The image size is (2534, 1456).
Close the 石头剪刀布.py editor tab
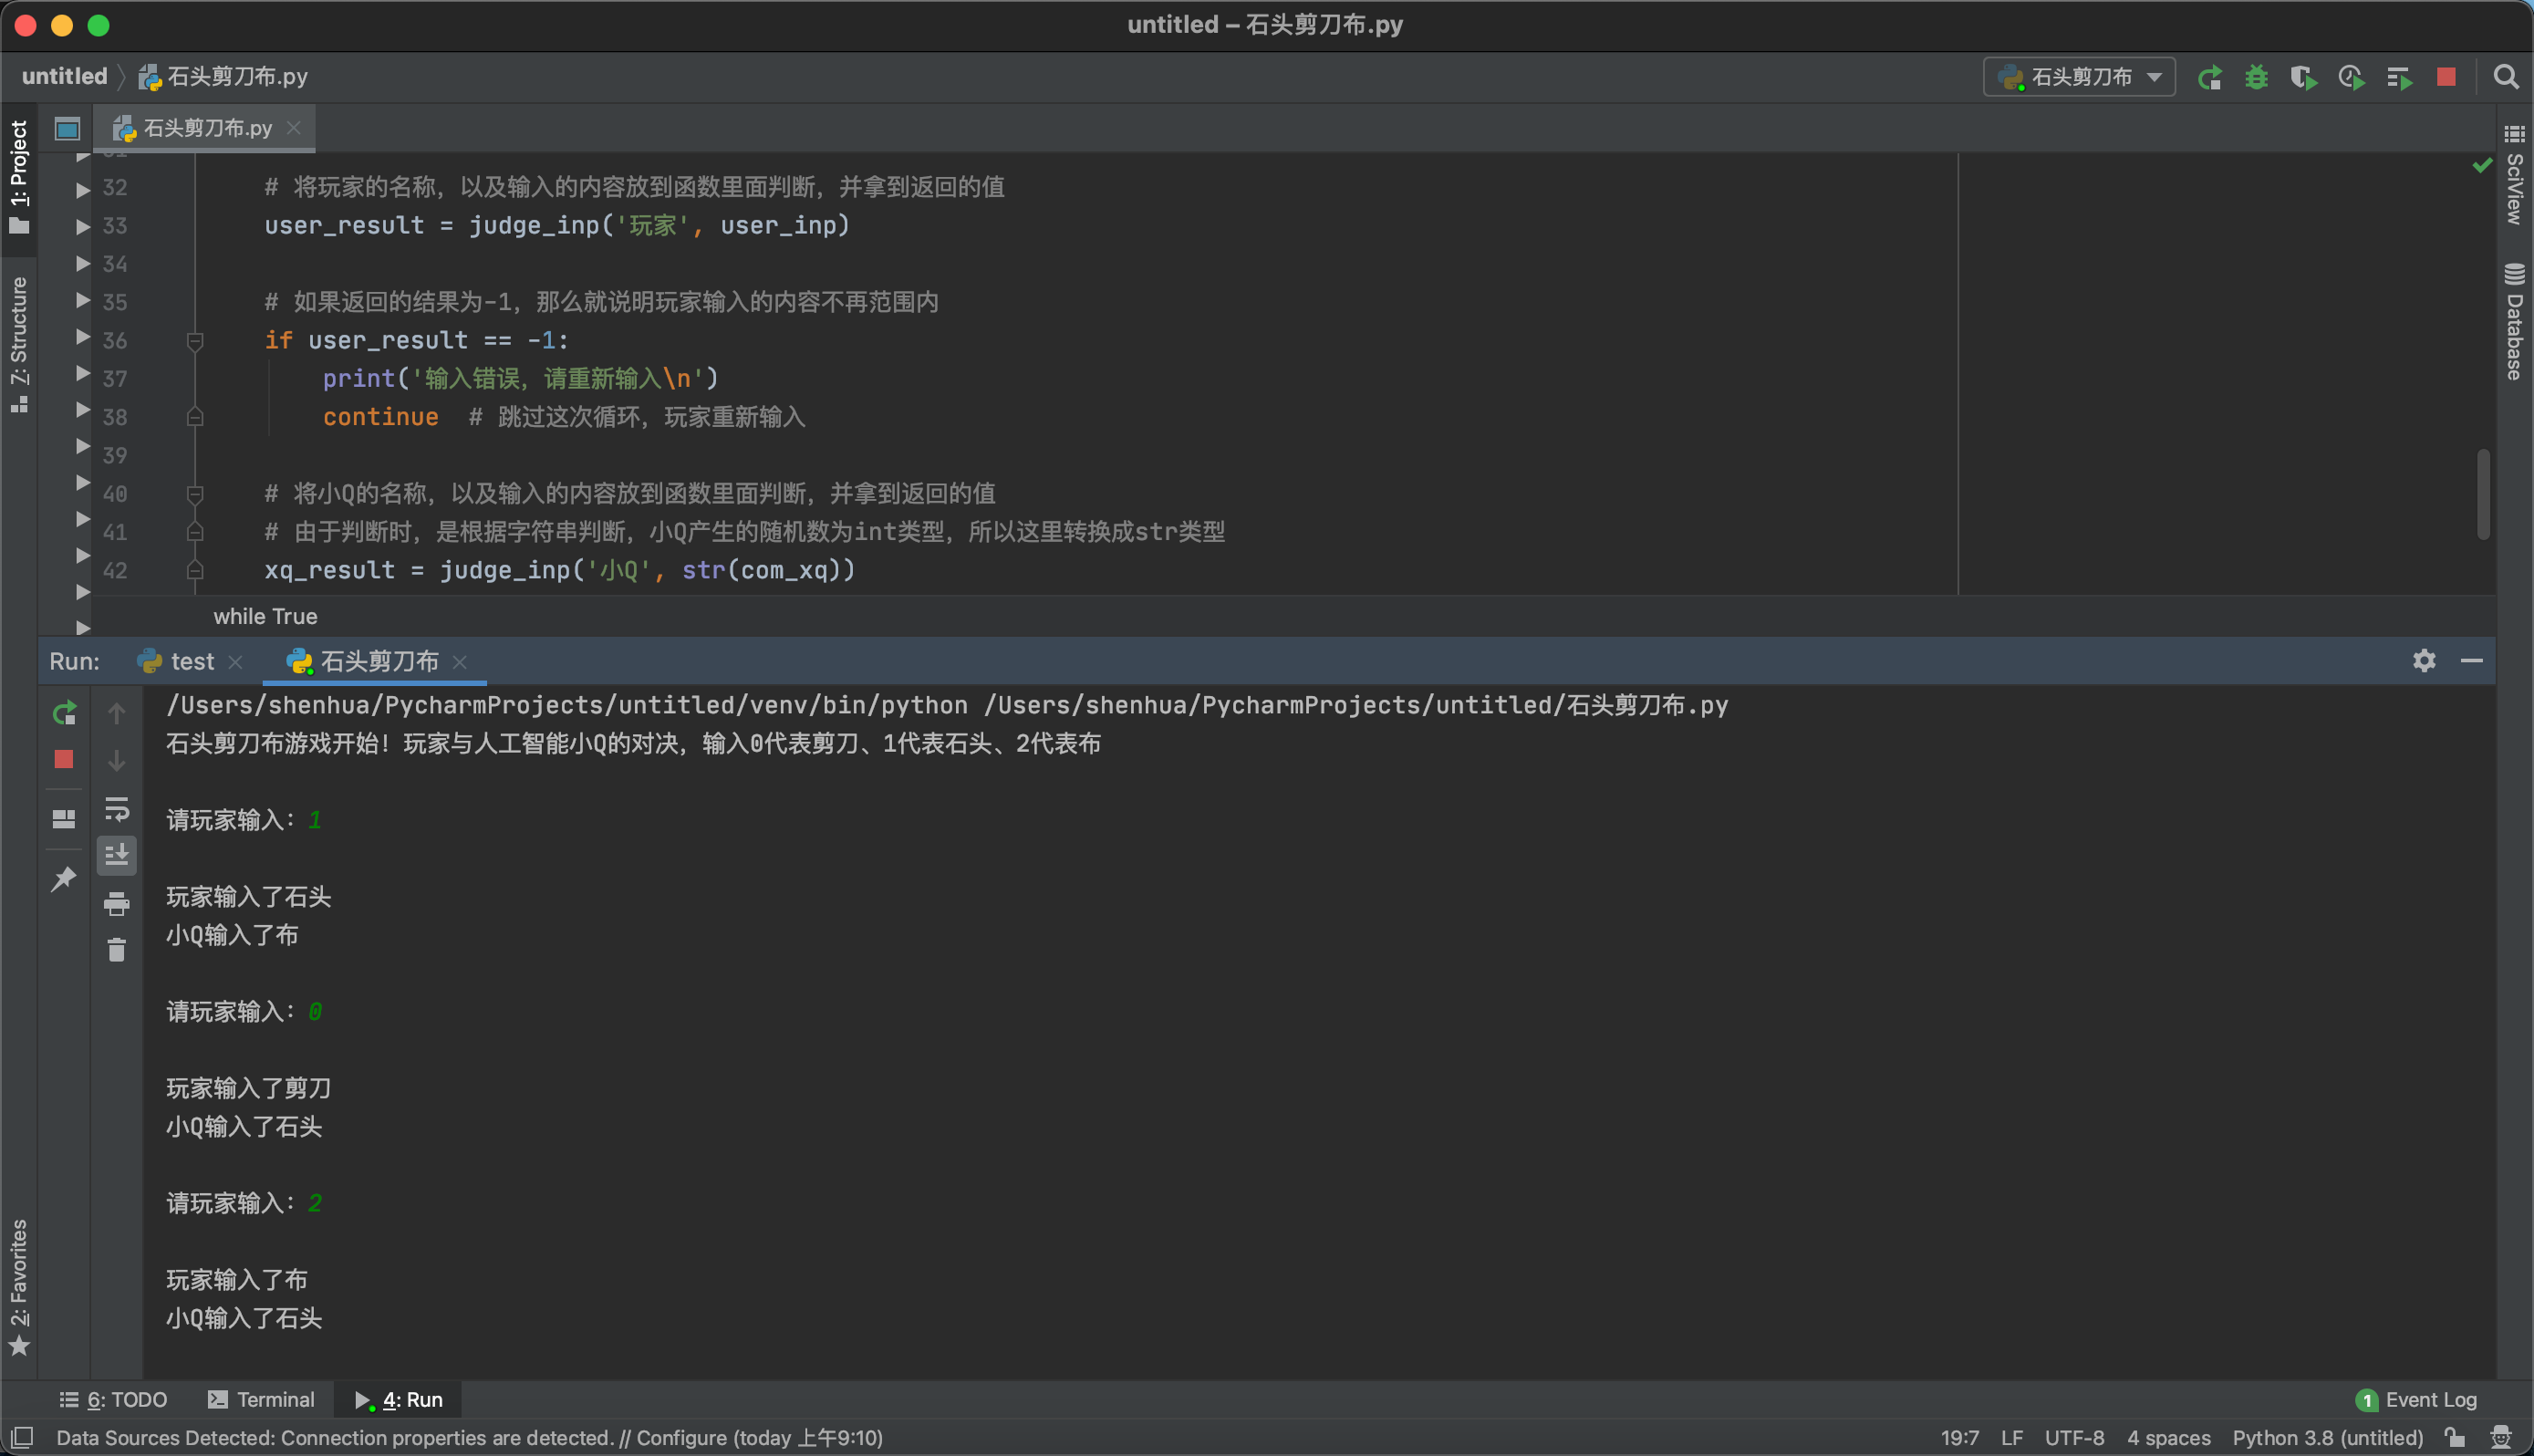294,128
